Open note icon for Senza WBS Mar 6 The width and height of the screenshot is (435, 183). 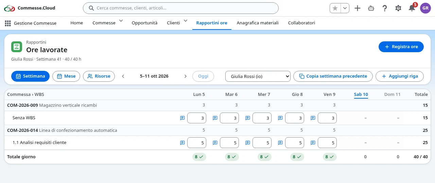[215, 118]
